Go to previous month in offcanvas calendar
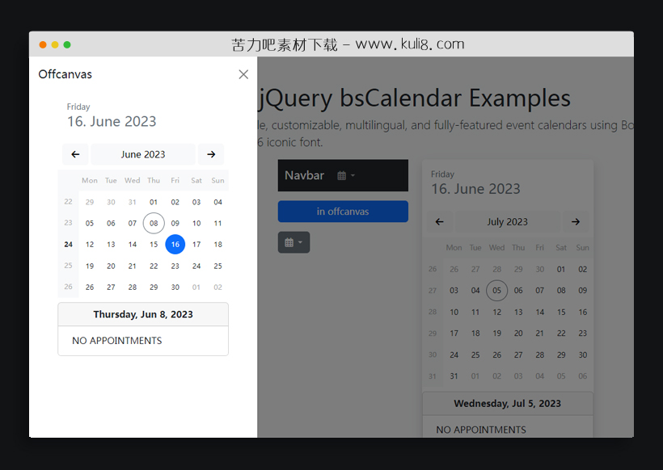The image size is (663, 470). point(75,154)
